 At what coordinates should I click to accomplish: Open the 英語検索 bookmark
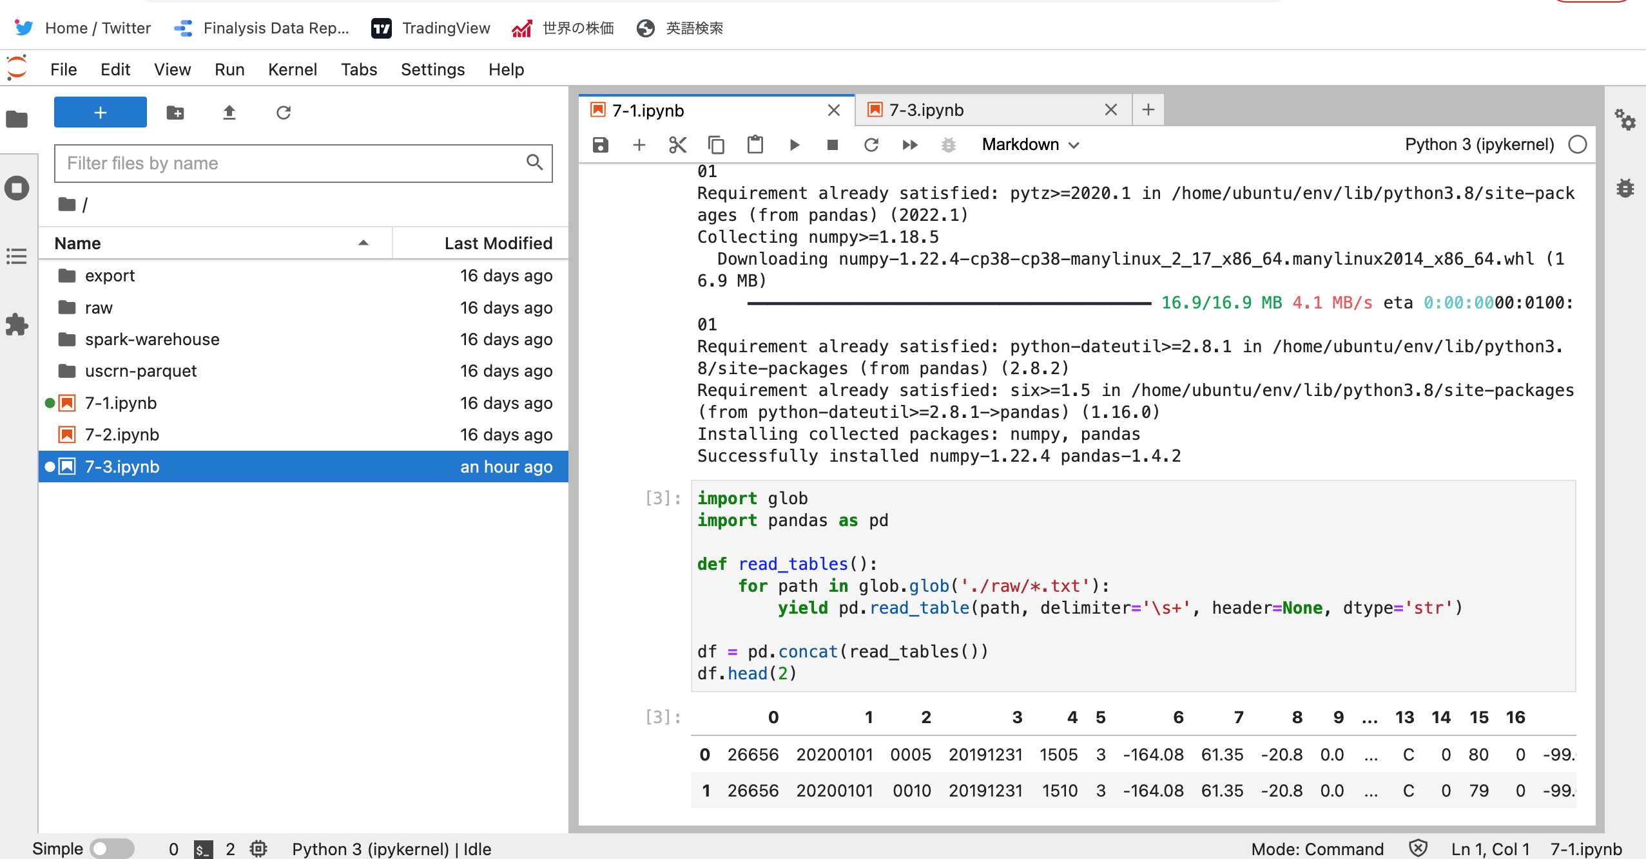[679, 28]
